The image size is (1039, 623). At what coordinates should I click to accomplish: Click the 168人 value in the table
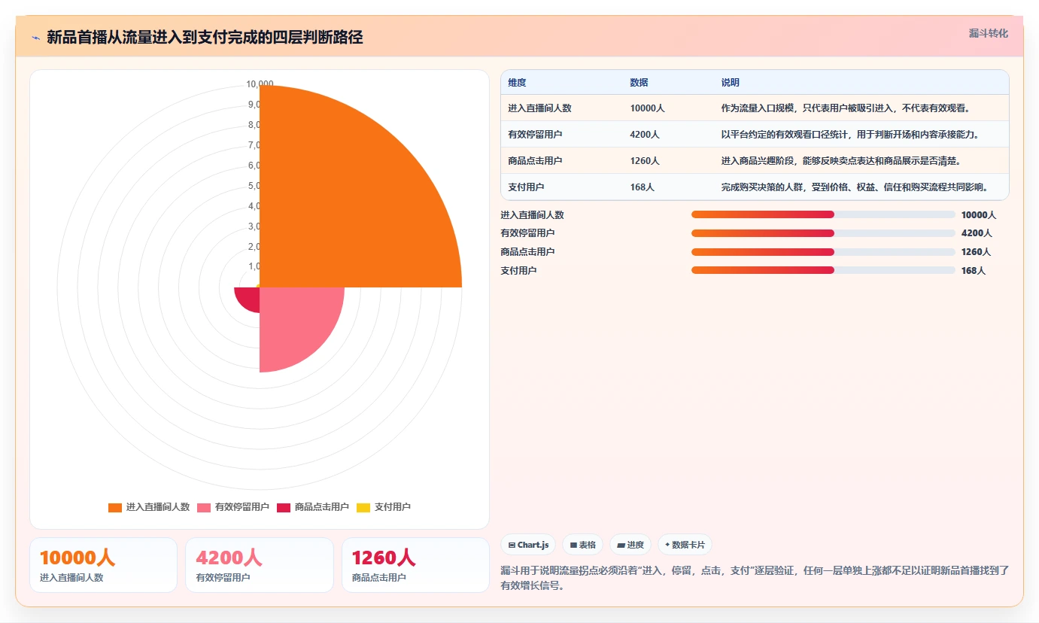tap(643, 187)
